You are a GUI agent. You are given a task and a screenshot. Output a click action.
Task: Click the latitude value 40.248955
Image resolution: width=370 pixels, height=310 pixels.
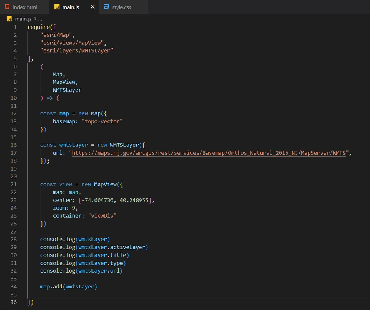134,200
